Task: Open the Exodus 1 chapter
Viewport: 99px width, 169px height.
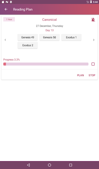Action: point(71,37)
